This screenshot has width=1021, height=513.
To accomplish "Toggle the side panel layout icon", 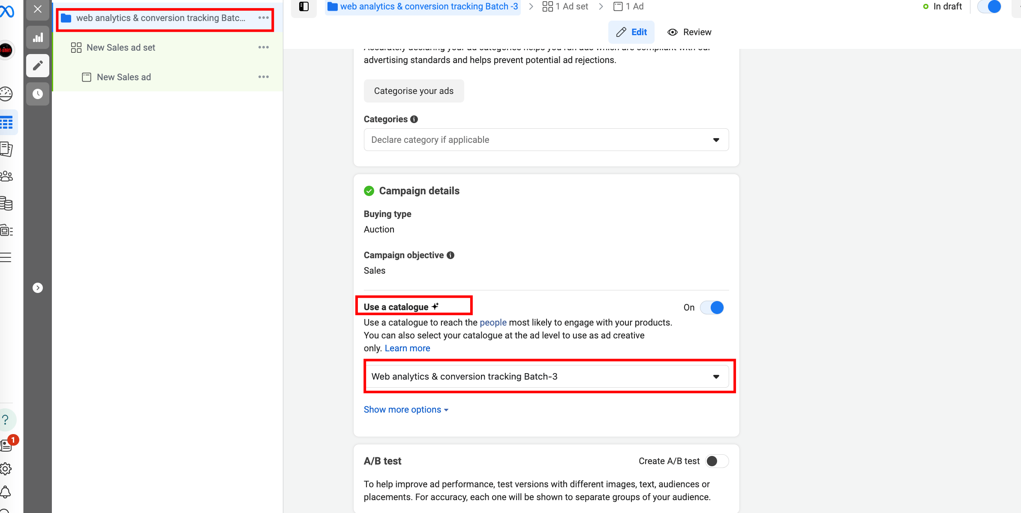I will pyautogui.click(x=304, y=6).
